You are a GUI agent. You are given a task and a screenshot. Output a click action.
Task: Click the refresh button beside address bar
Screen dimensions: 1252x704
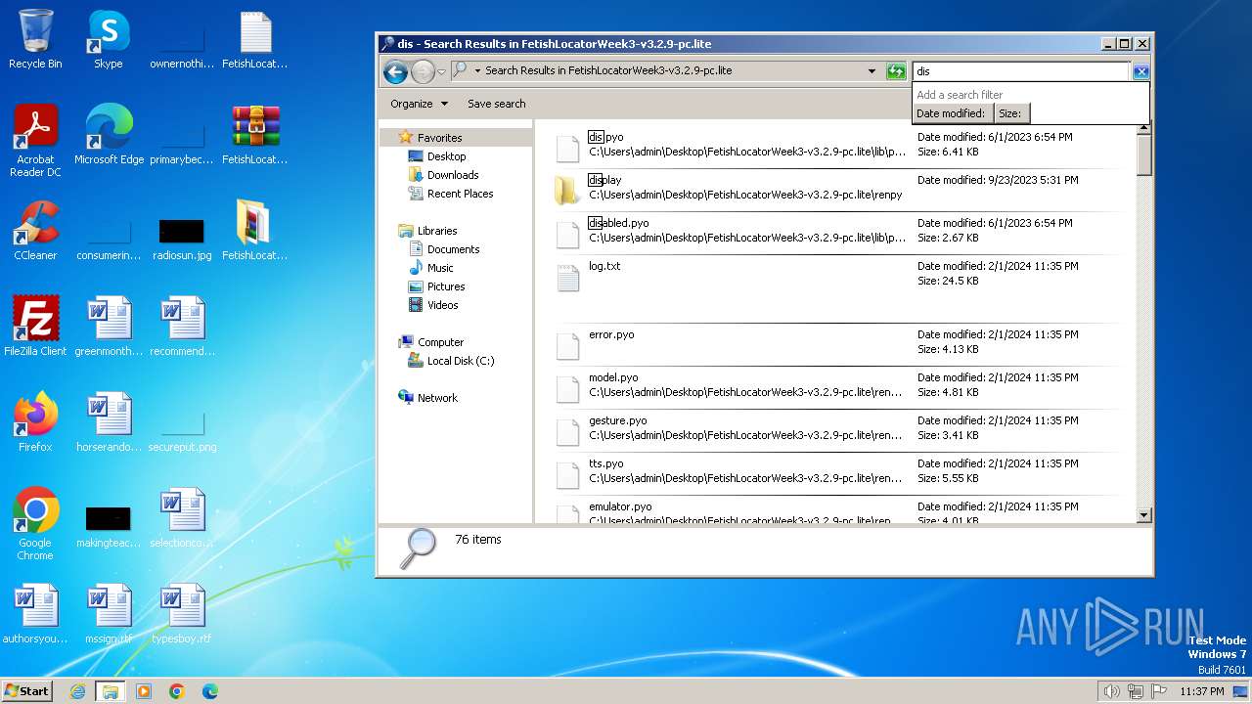tap(896, 71)
